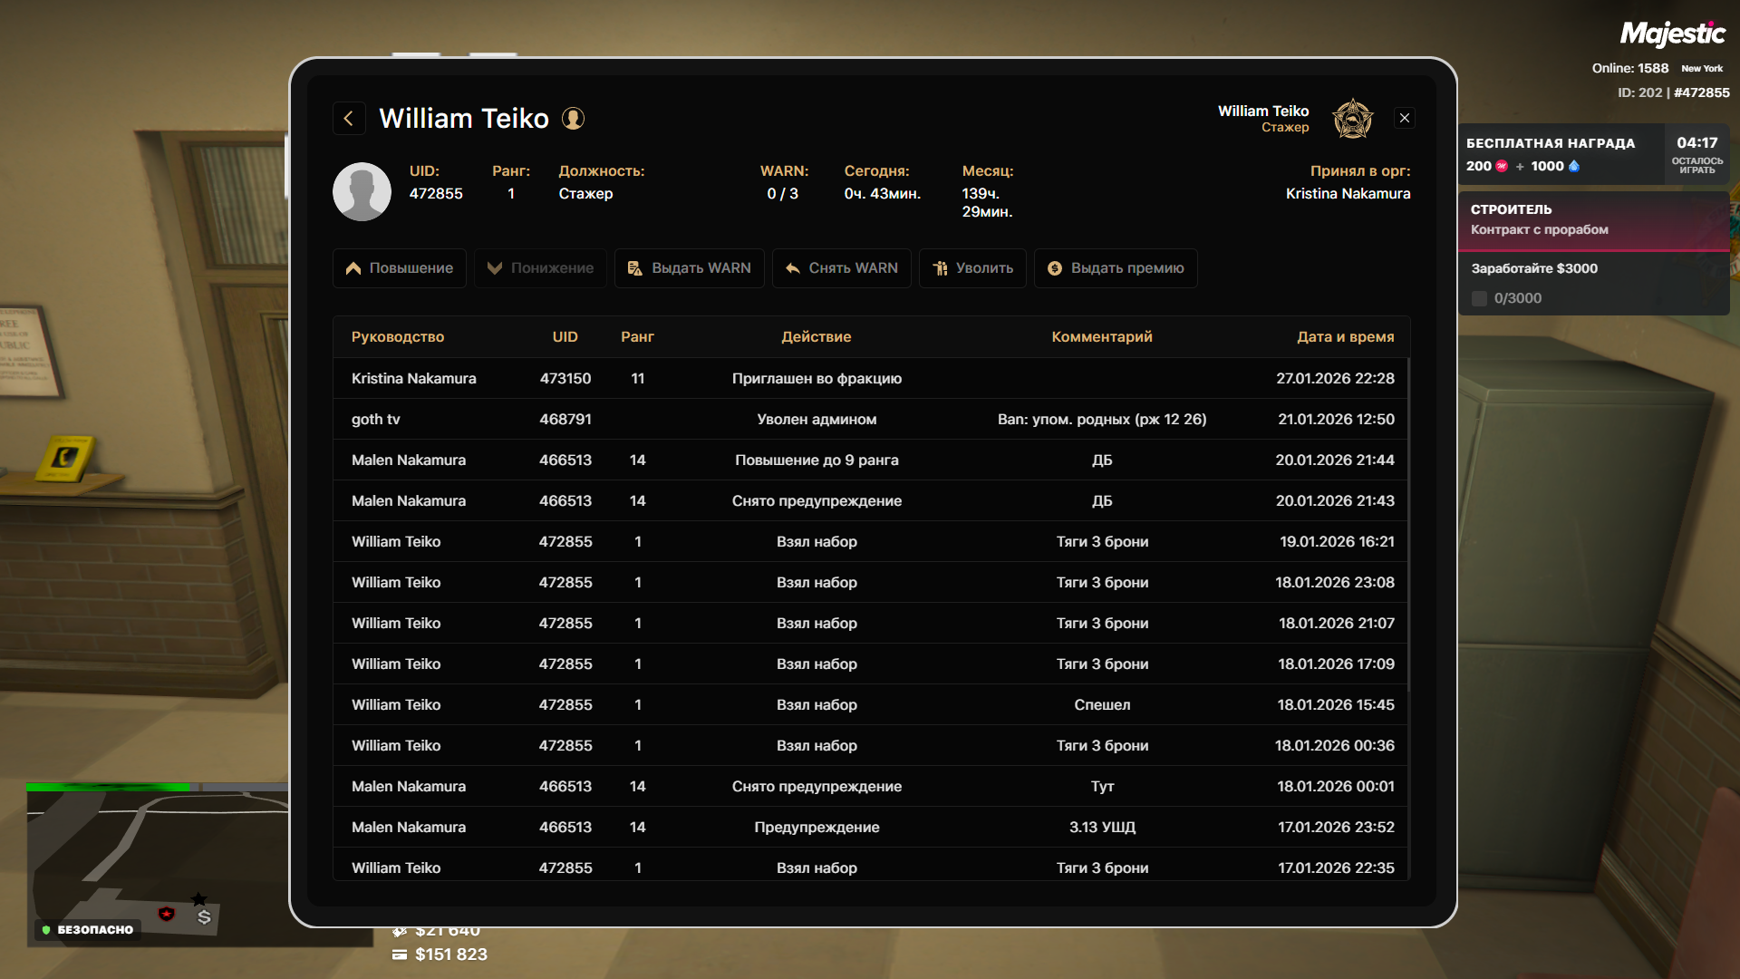Click the Дата и время column header
Image resolution: width=1740 pixels, height=979 pixels.
[1344, 337]
